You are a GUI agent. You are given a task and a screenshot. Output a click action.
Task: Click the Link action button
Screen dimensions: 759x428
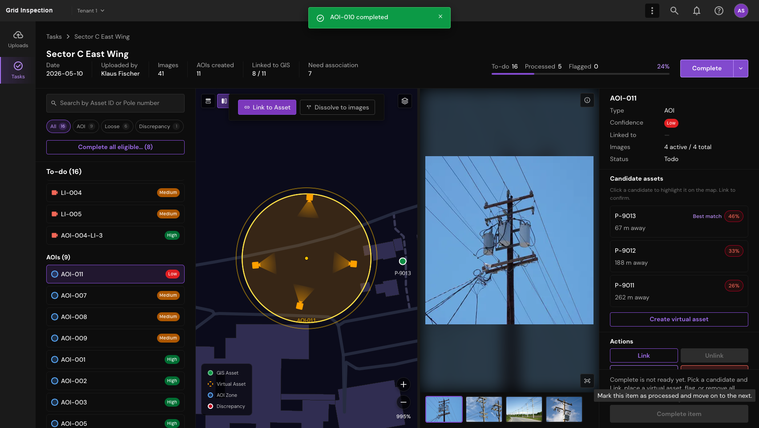(644, 355)
